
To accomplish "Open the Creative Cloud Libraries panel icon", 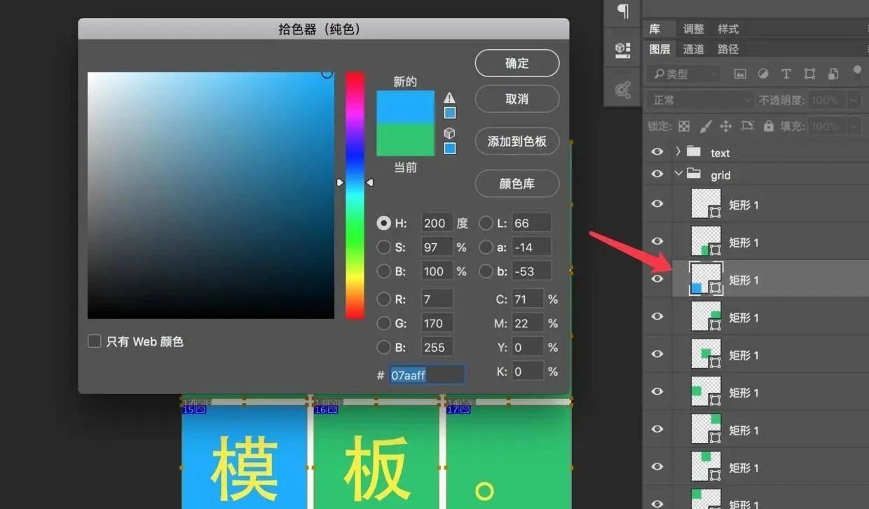I will click(x=622, y=90).
